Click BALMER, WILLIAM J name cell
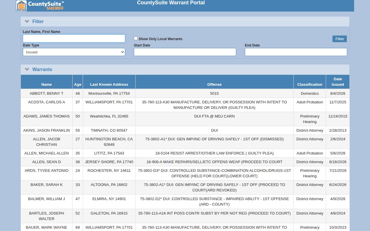Screen dimensions: 370x231 [x=47, y=202]
